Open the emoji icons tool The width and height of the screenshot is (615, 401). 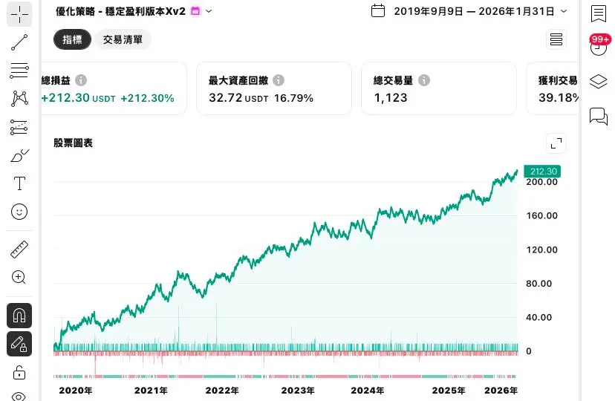pos(19,212)
